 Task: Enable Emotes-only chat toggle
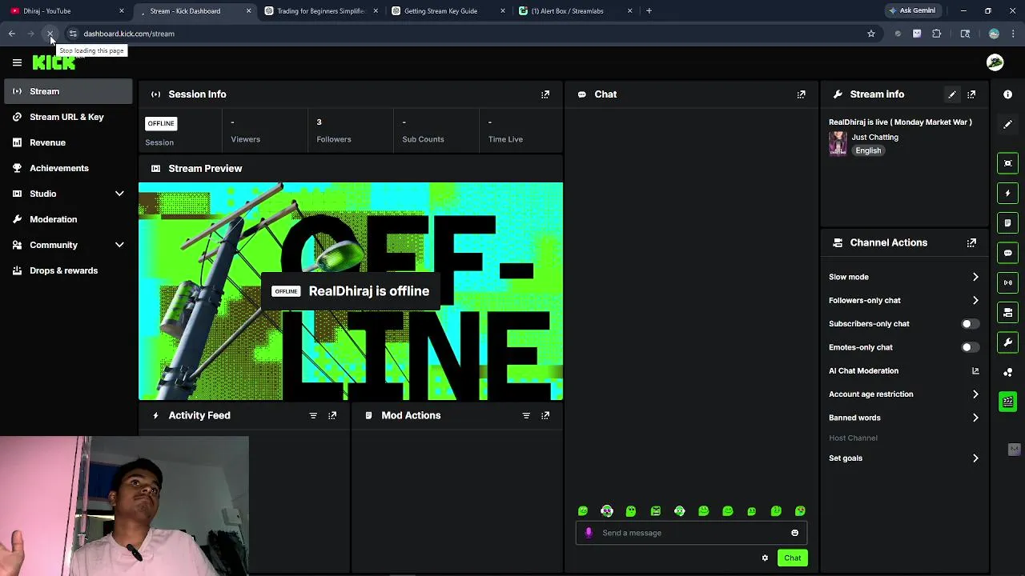tap(970, 347)
